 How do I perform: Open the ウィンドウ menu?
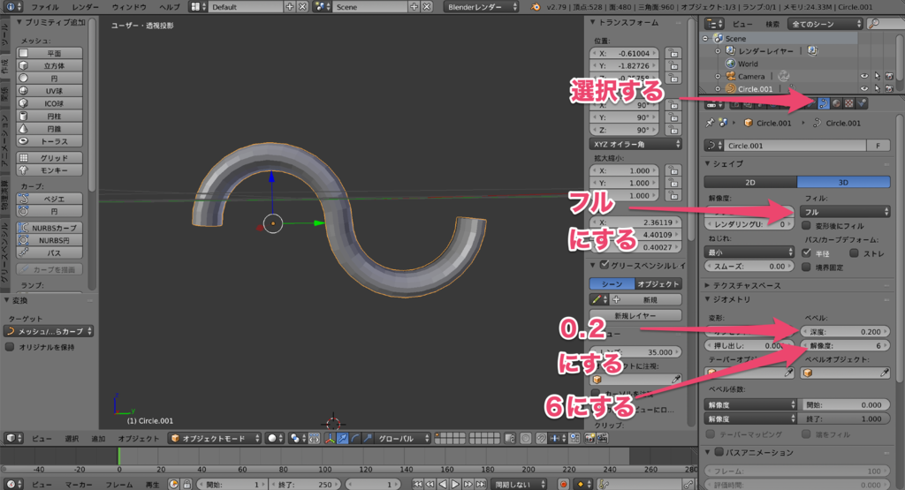(x=129, y=7)
